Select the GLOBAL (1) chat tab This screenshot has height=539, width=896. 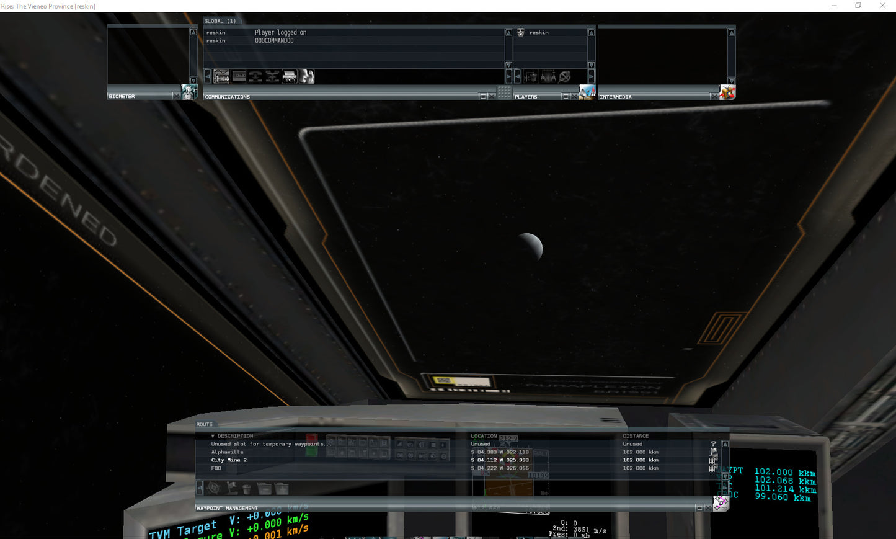point(220,21)
